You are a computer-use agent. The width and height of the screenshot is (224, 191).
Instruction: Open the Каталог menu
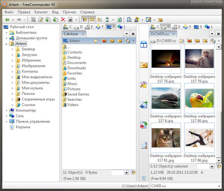(x=41, y=12)
